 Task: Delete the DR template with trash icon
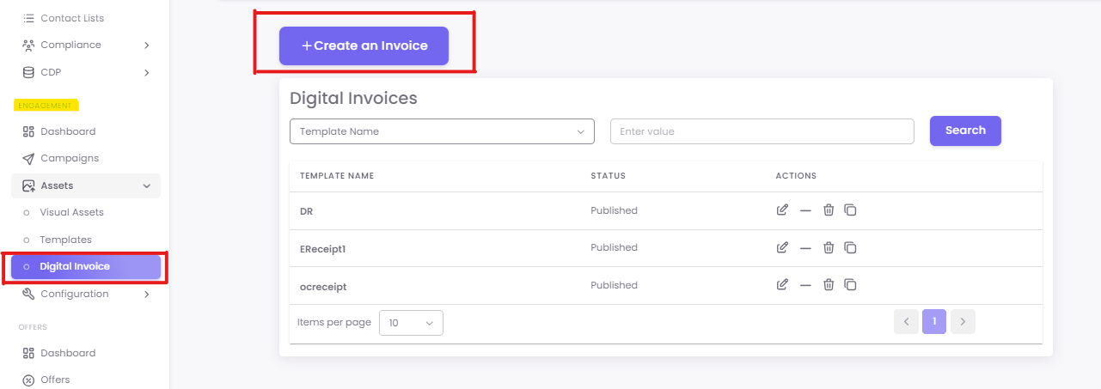829,210
